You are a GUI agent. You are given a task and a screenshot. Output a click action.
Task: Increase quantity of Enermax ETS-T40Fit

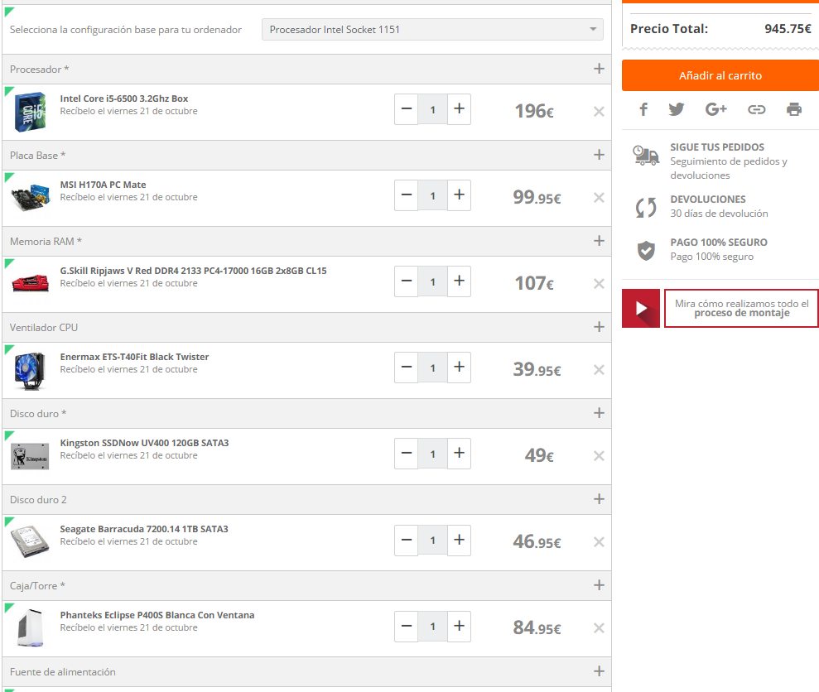[x=459, y=368]
